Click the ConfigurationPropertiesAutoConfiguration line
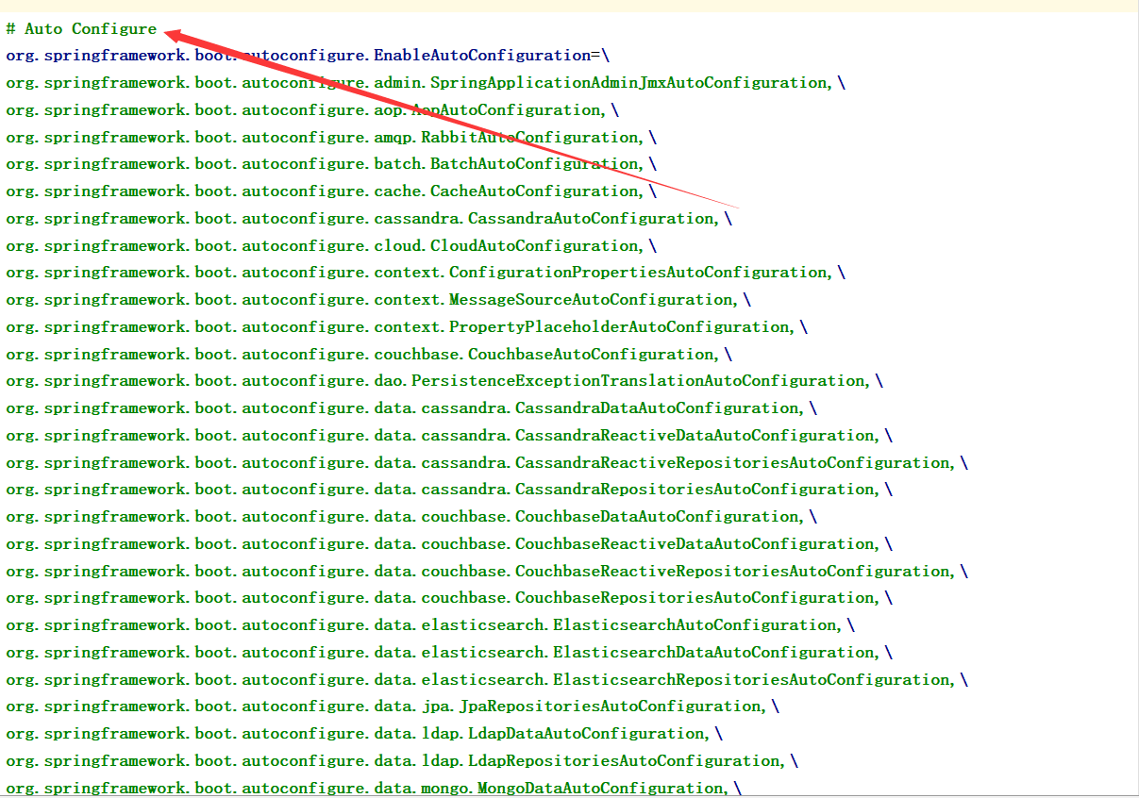 point(426,273)
